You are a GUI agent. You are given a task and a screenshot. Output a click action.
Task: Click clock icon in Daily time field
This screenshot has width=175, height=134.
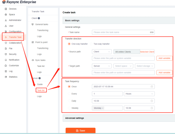click(x=152, y=101)
